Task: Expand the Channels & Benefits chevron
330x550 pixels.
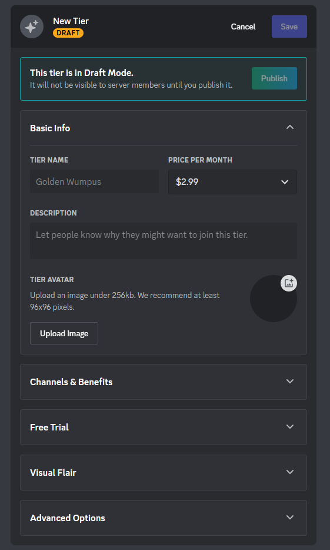Action: (290, 381)
